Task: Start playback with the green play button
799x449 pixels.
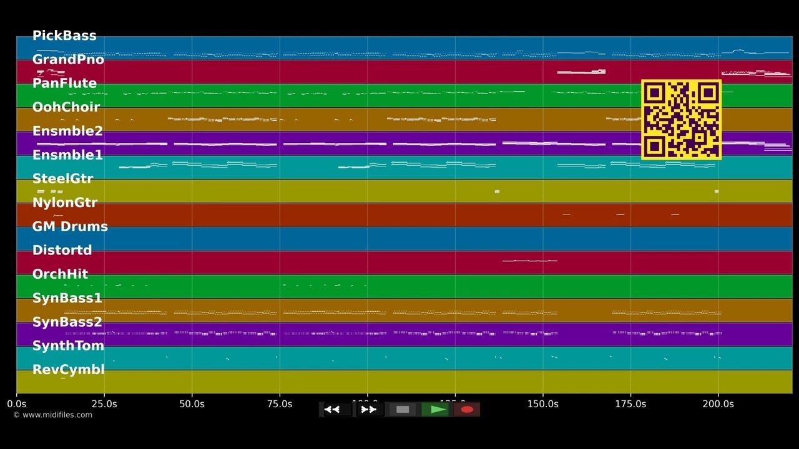Action: 436,410
